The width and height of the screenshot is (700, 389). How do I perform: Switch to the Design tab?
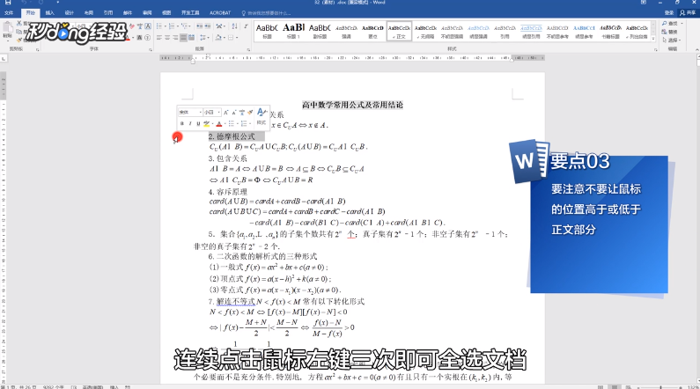click(x=70, y=13)
